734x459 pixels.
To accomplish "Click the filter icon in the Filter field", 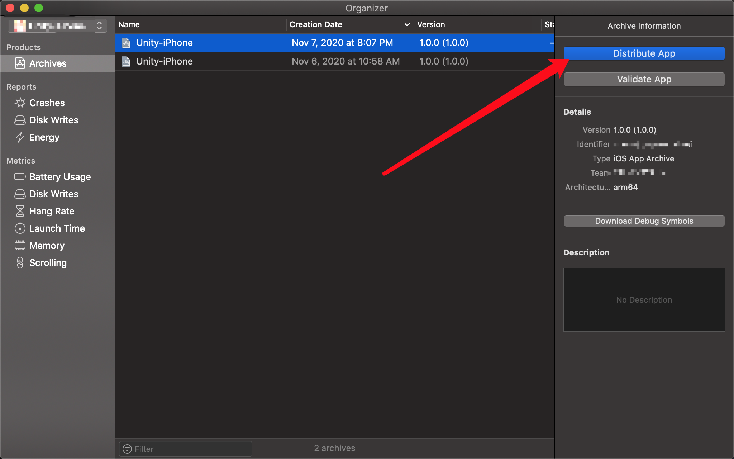I will [127, 449].
